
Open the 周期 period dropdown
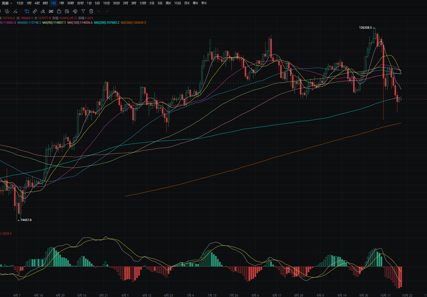(7, 3)
